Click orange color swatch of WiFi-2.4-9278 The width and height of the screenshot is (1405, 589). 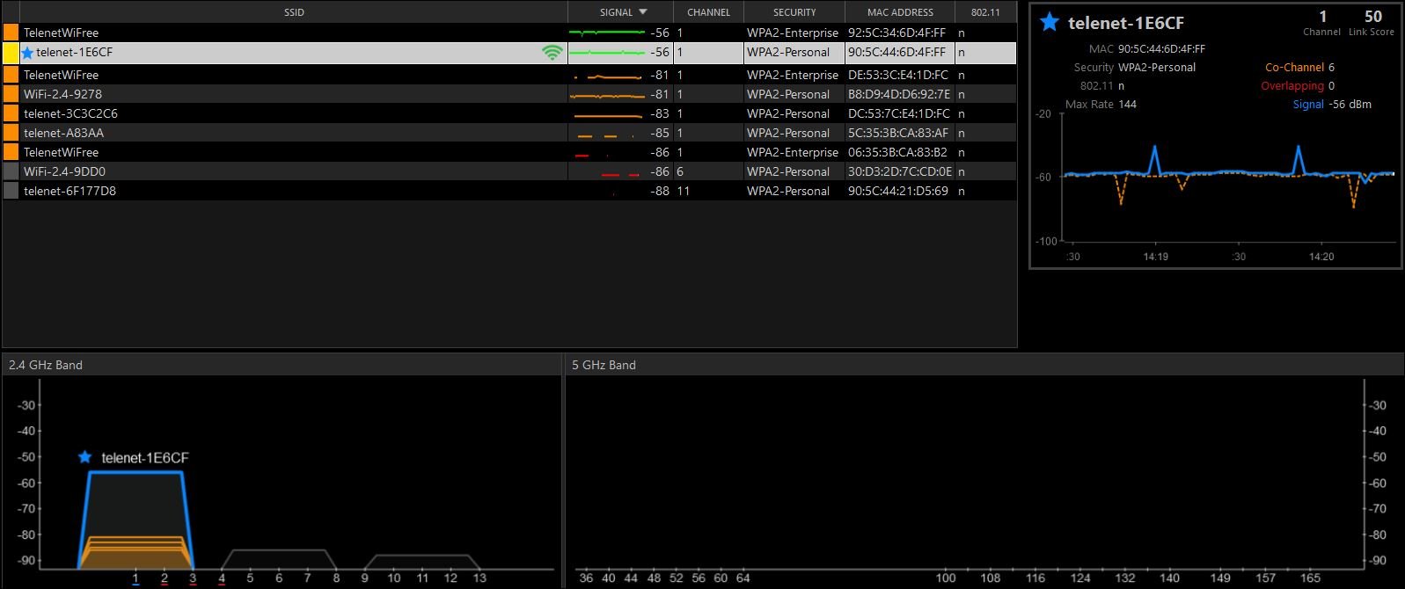(x=11, y=94)
